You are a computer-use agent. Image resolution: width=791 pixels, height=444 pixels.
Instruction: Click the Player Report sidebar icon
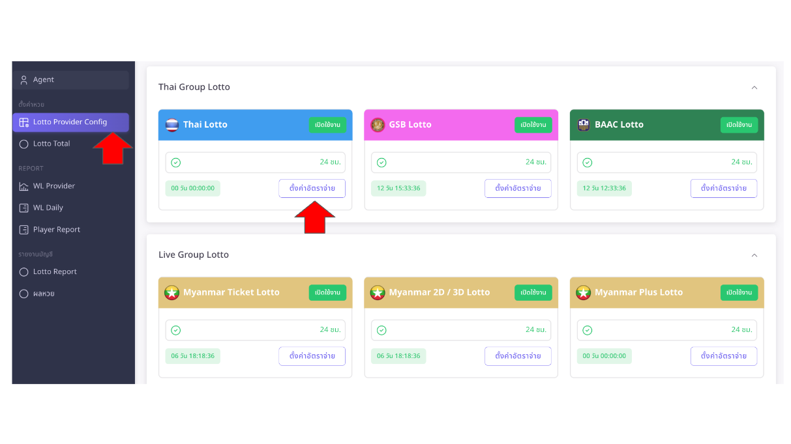pyautogui.click(x=25, y=229)
